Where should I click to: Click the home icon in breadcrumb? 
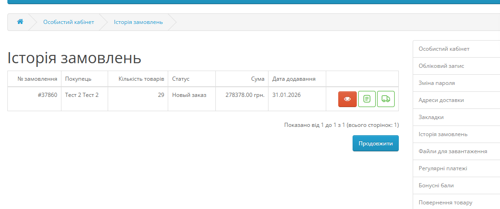coord(20,22)
